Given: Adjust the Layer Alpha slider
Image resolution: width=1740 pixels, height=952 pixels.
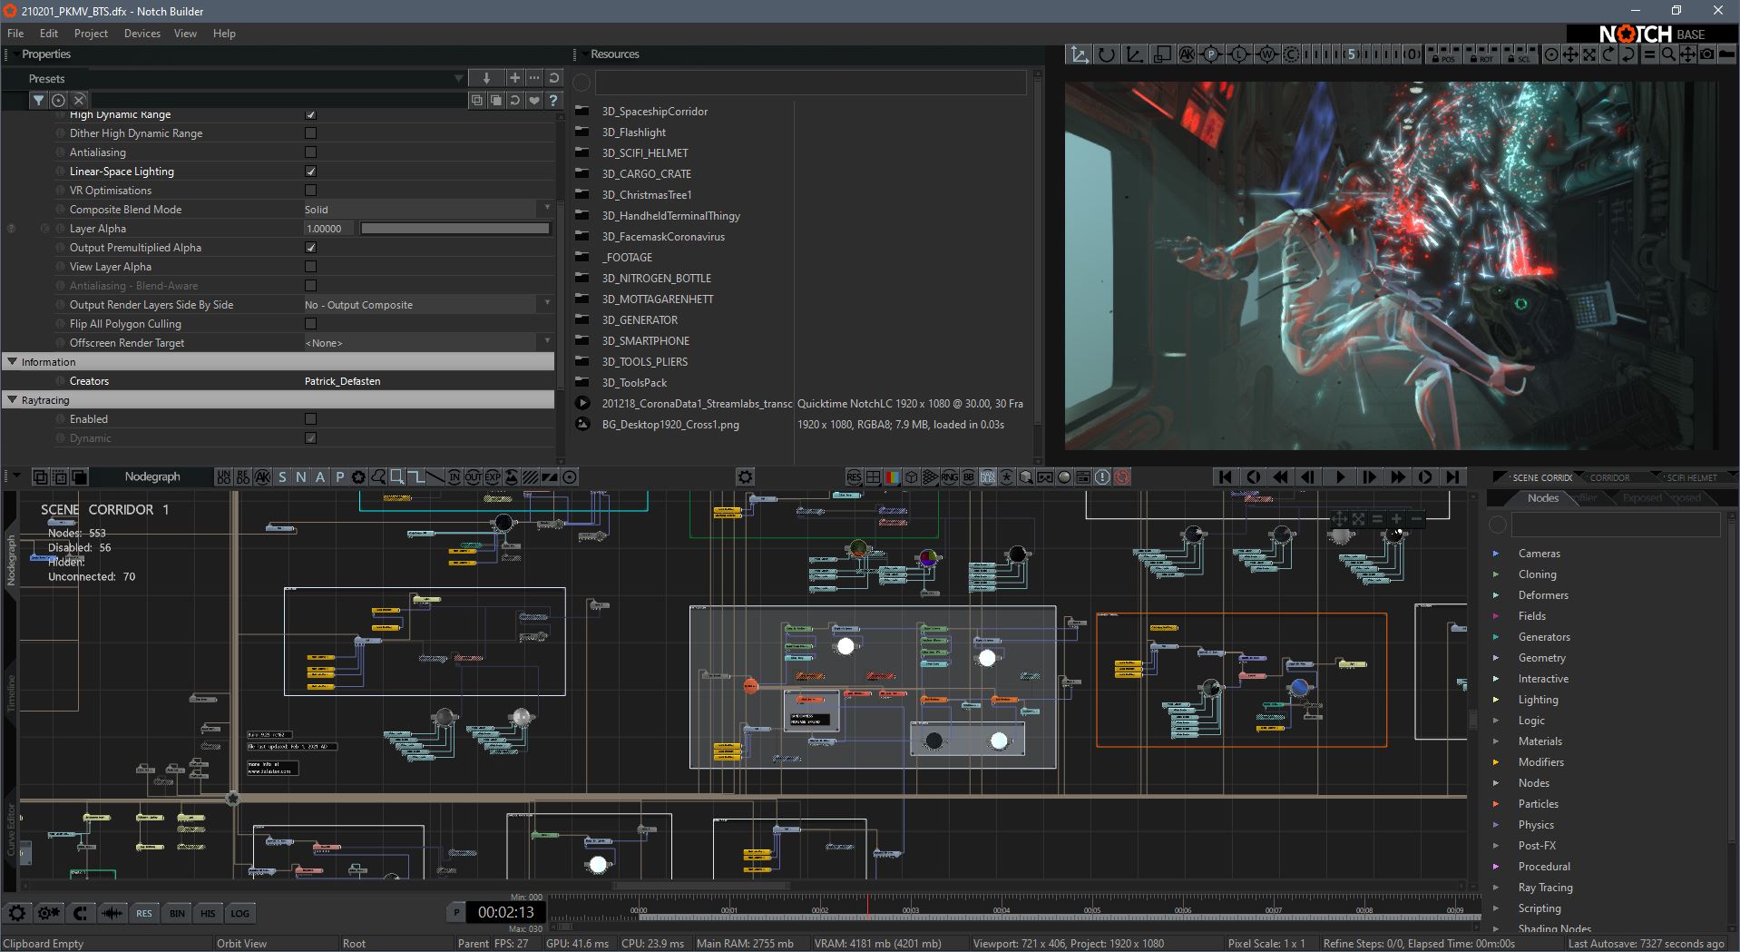Looking at the screenshot, I should tap(455, 229).
